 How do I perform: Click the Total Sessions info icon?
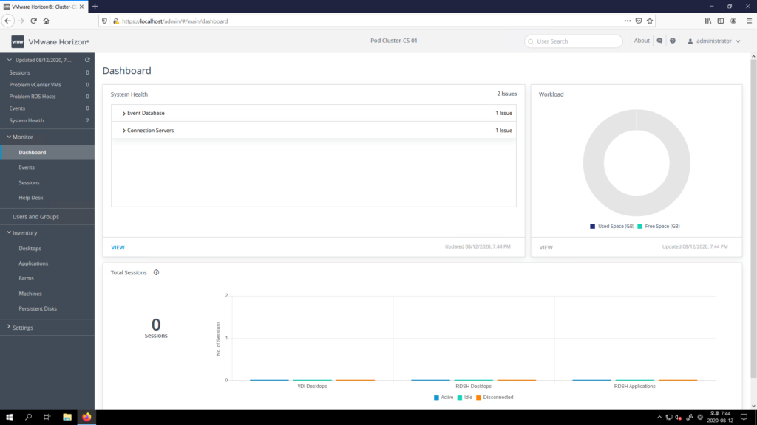tap(156, 272)
